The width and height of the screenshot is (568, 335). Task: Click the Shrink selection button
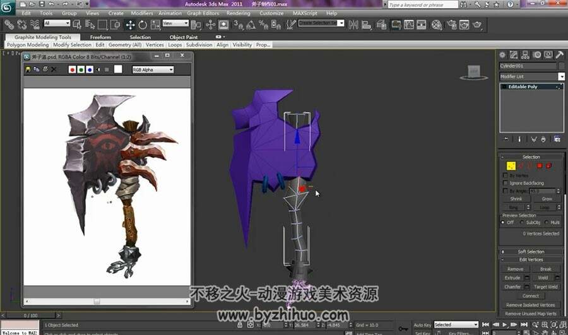point(516,199)
